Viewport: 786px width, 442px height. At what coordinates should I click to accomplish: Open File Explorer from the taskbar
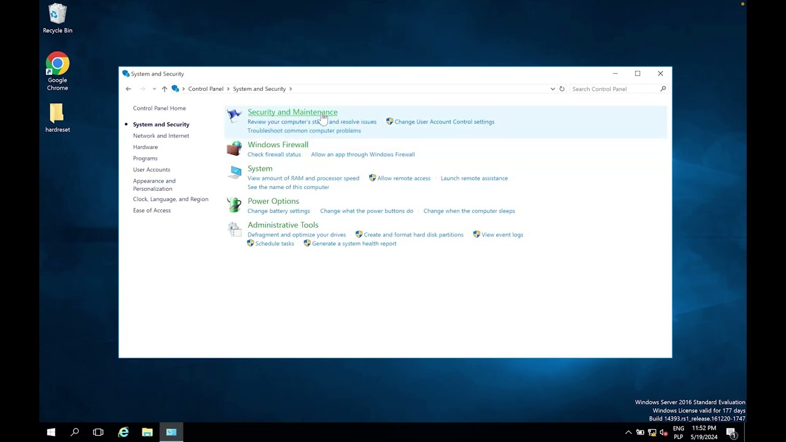(x=147, y=432)
